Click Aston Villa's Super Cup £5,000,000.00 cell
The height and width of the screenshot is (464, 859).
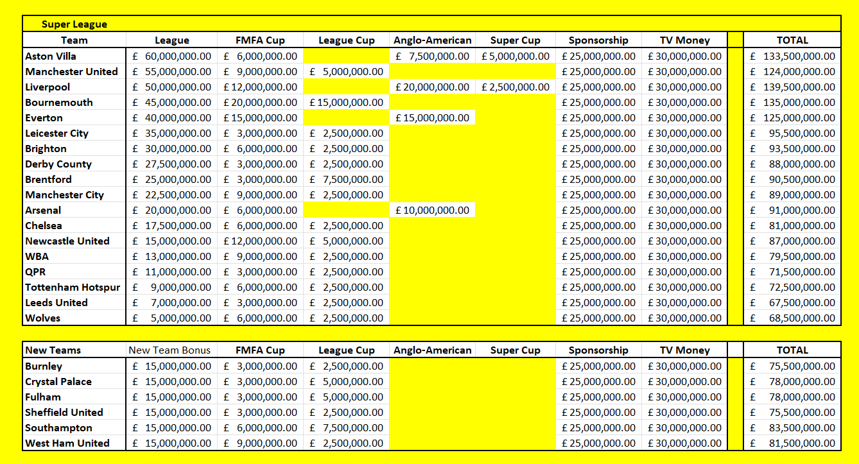515,56
